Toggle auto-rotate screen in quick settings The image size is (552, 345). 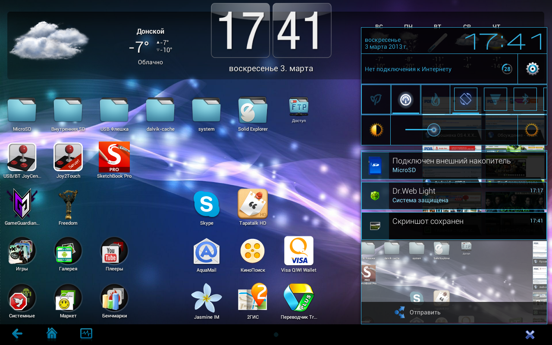(x=465, y=99)
